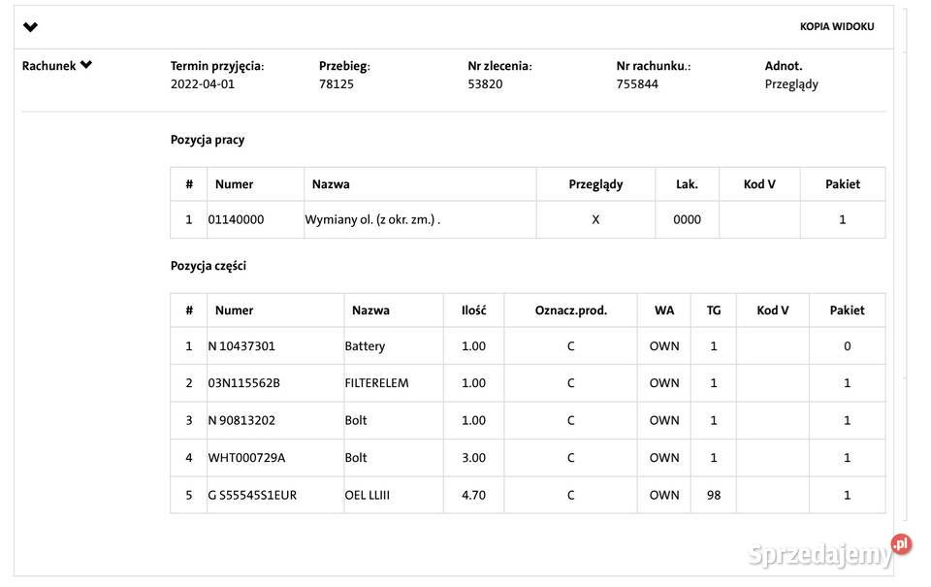Select the Pakiet header in parts table
Screen dimensions: 931x587
(x=847, y=310)
